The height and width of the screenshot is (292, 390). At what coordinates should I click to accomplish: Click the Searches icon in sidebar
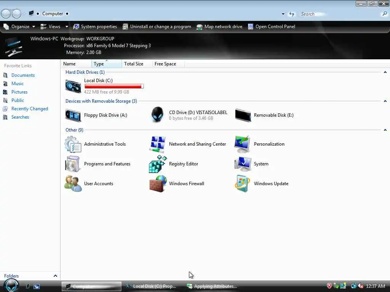point(5,117)
